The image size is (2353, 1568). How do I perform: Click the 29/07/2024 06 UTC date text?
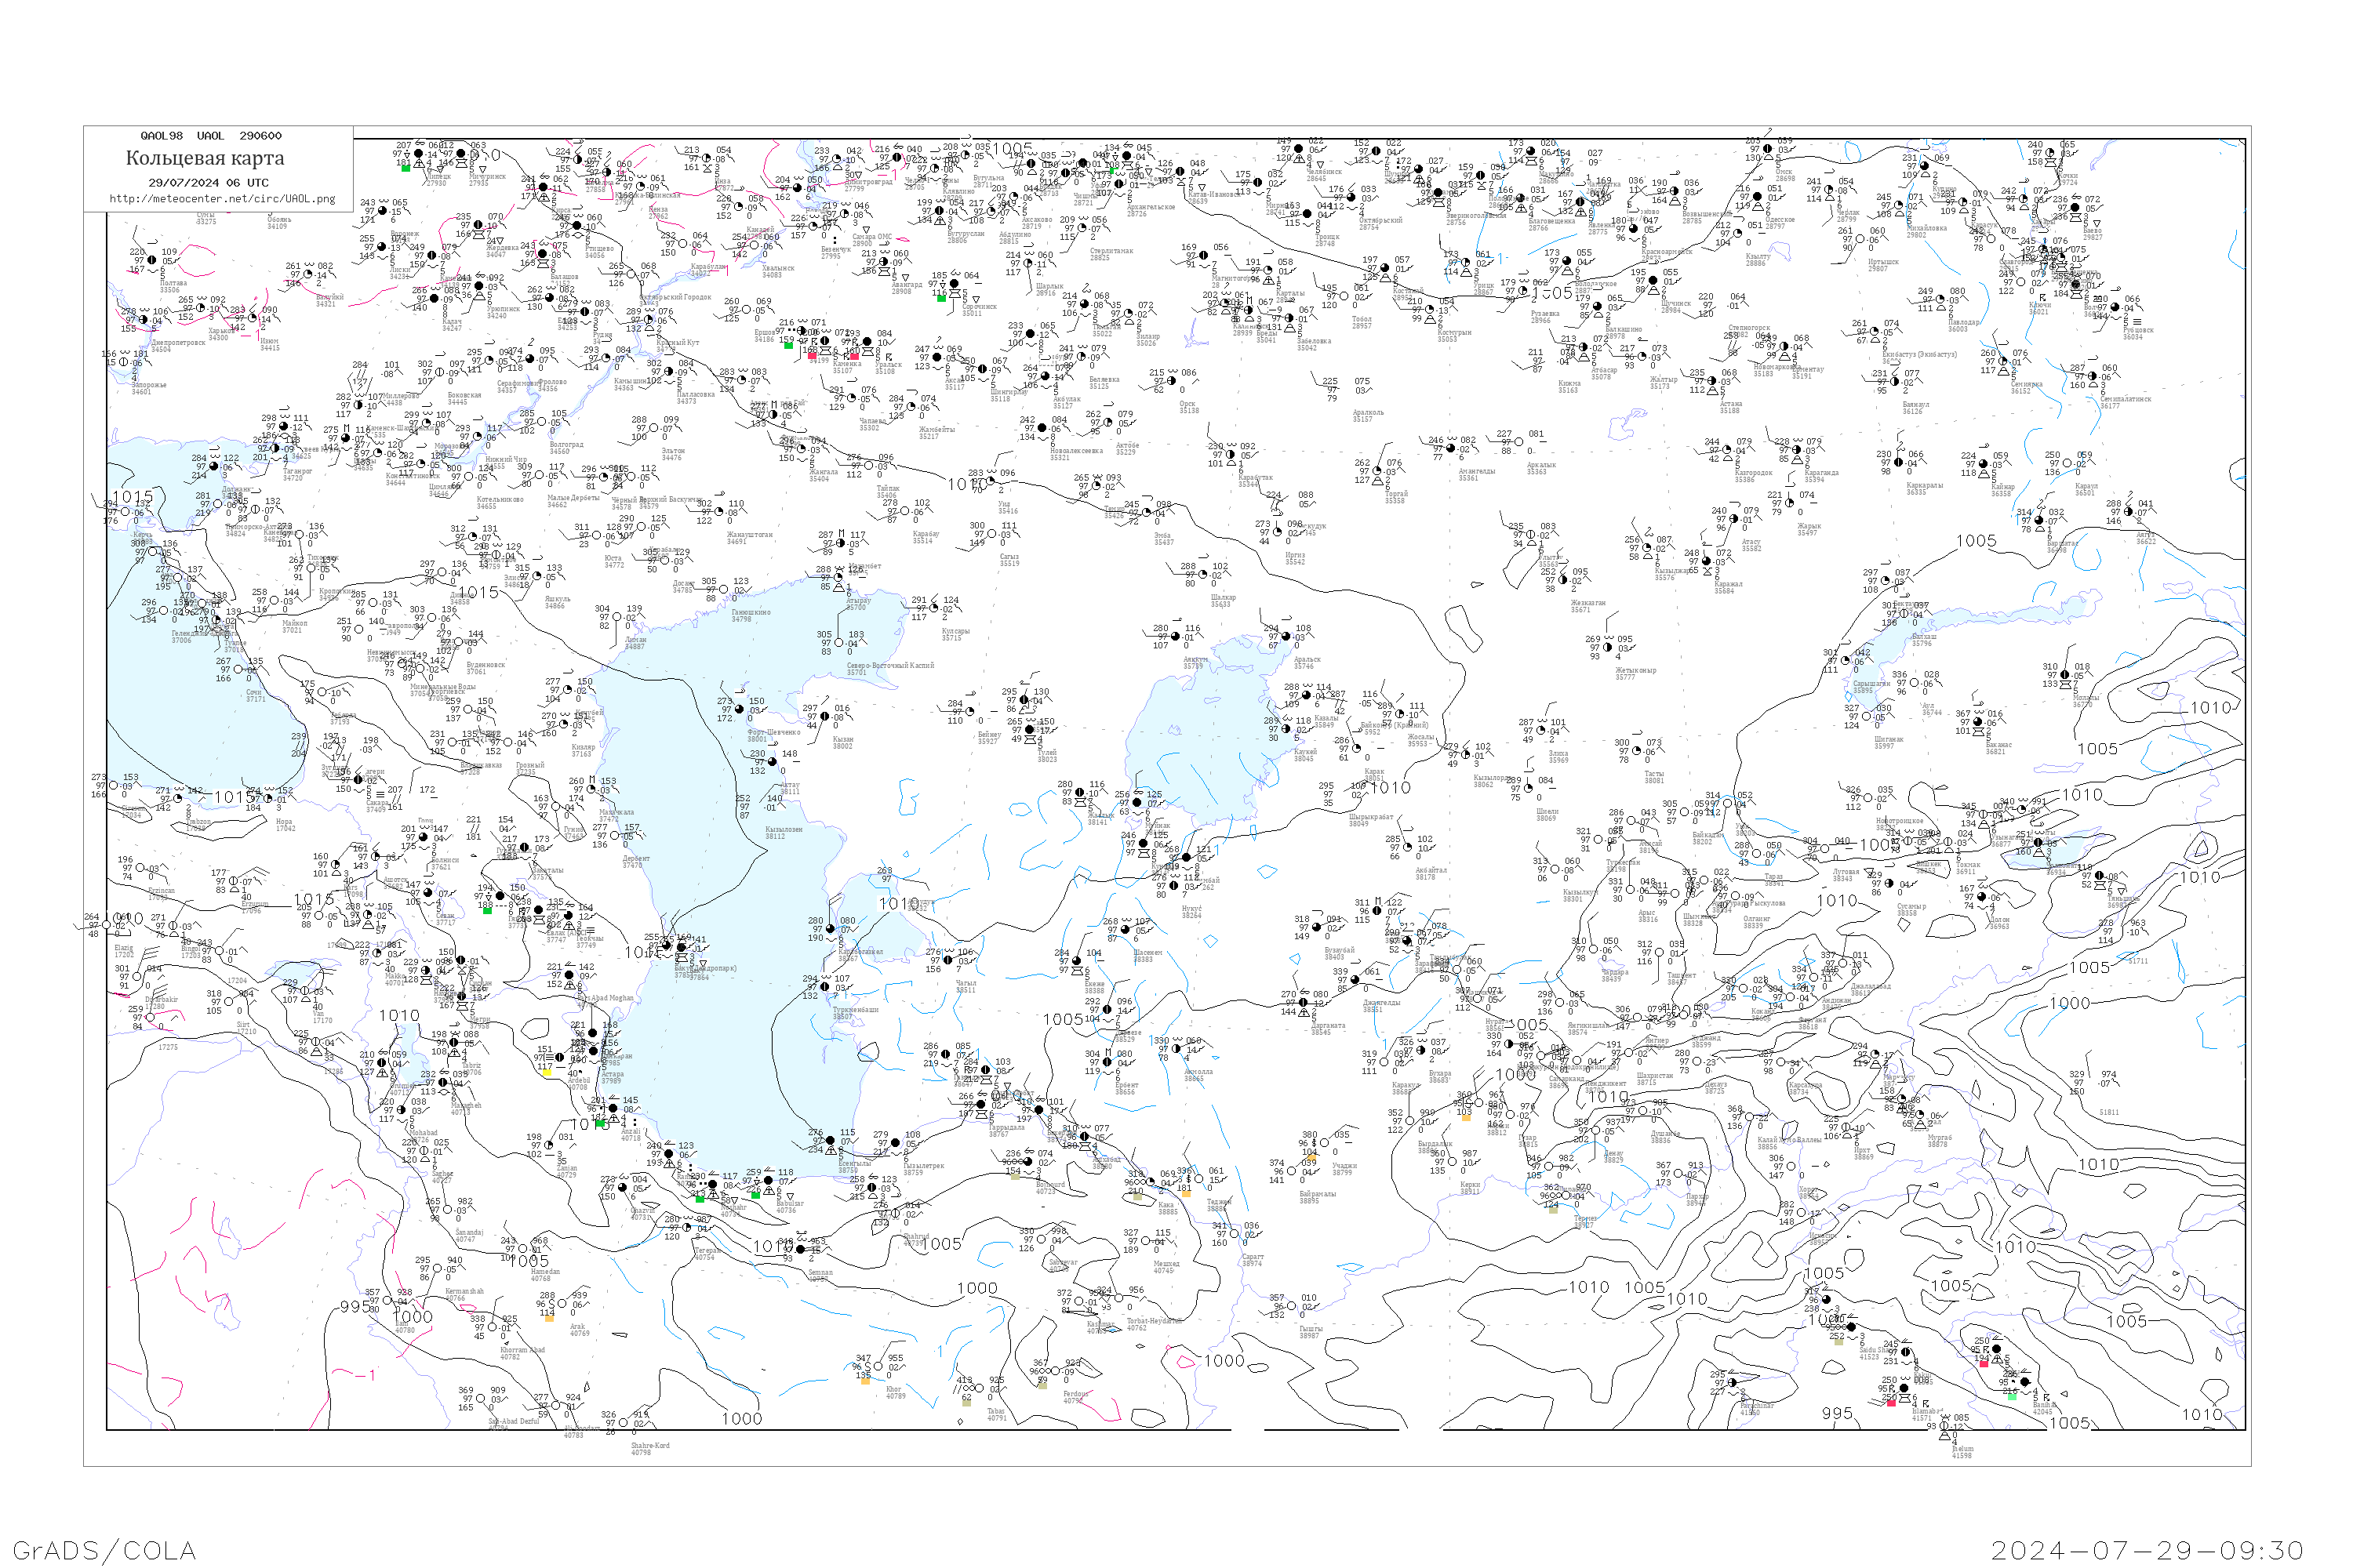(x=208, y=183)
